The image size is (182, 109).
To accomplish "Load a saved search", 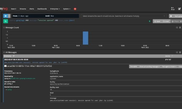I will pos(166,21).
